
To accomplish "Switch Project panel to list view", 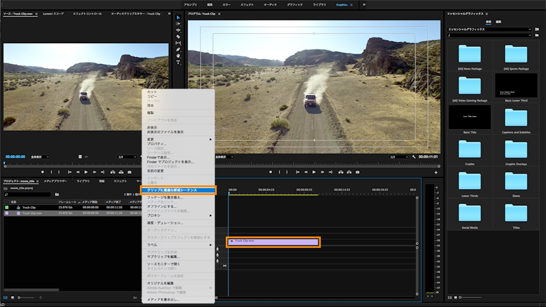I will [x=5, y=297].
